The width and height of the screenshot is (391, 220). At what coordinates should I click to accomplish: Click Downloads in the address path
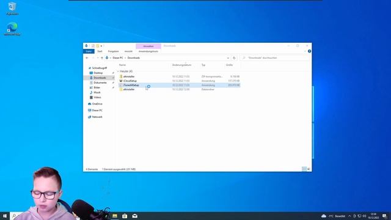[134, 58]
